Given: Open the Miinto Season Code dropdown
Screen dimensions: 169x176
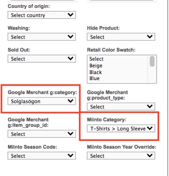Looking at the screenshot, I should [42, 156].
